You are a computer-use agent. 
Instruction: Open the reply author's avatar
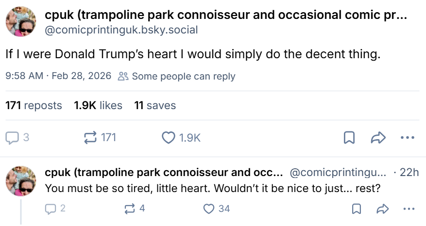click(20, 181)
